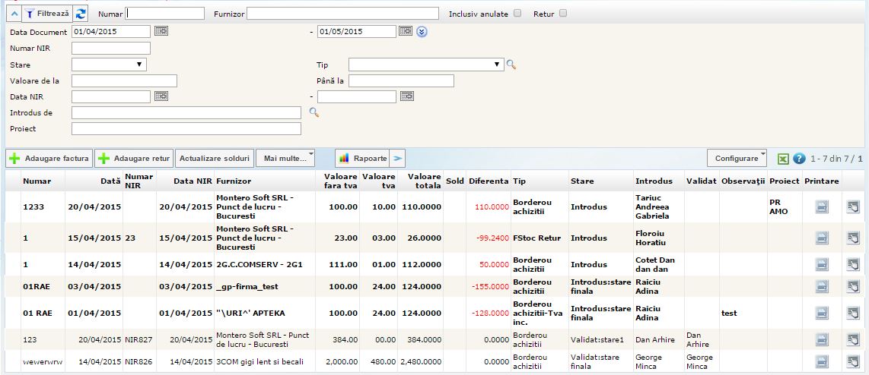Enable the Inclusiv anulate checkbox
Viewport: 869px width, 375px height.
click(x=517, y=13)
